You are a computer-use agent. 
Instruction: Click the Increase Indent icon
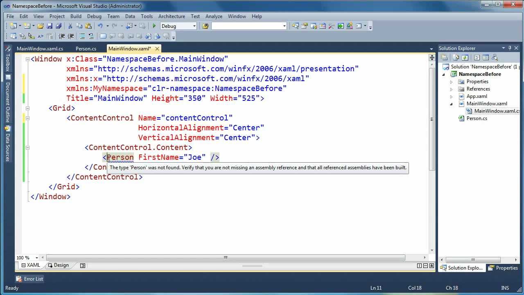click(x=70, y=36)
